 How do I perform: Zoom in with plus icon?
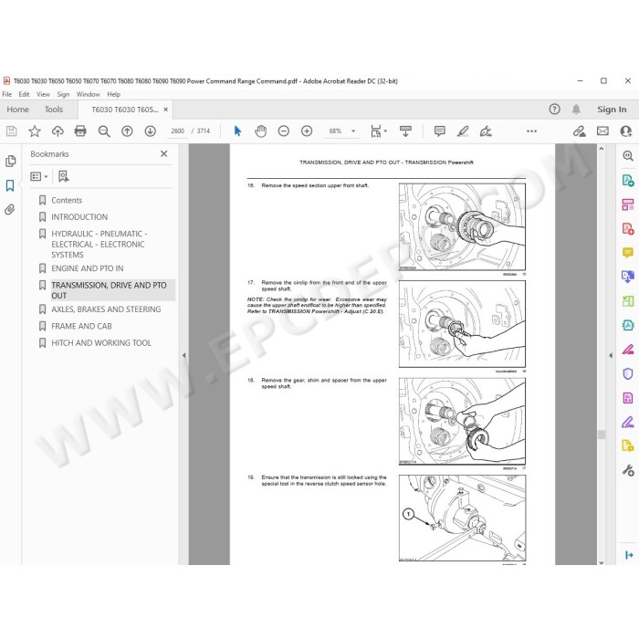(307, 131)
